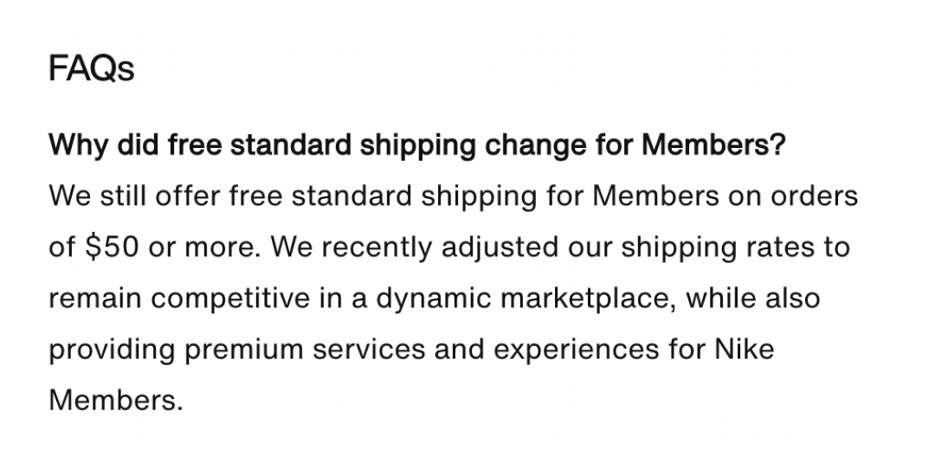This screenshot has width=935, height=475.
Task: Click the FAQs heading
Action: [x=91, y=68]
